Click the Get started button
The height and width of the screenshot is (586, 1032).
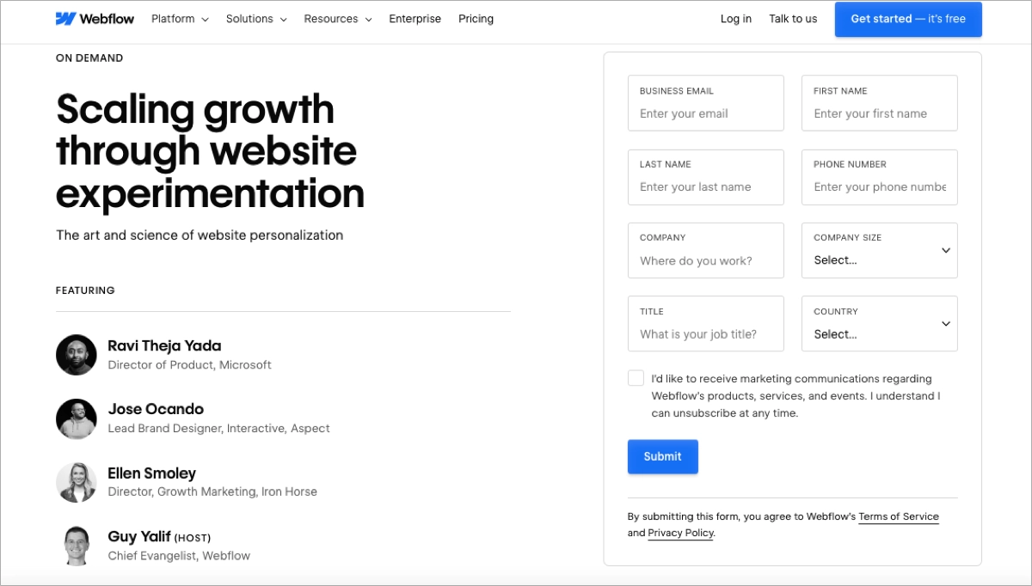[908, 18]
